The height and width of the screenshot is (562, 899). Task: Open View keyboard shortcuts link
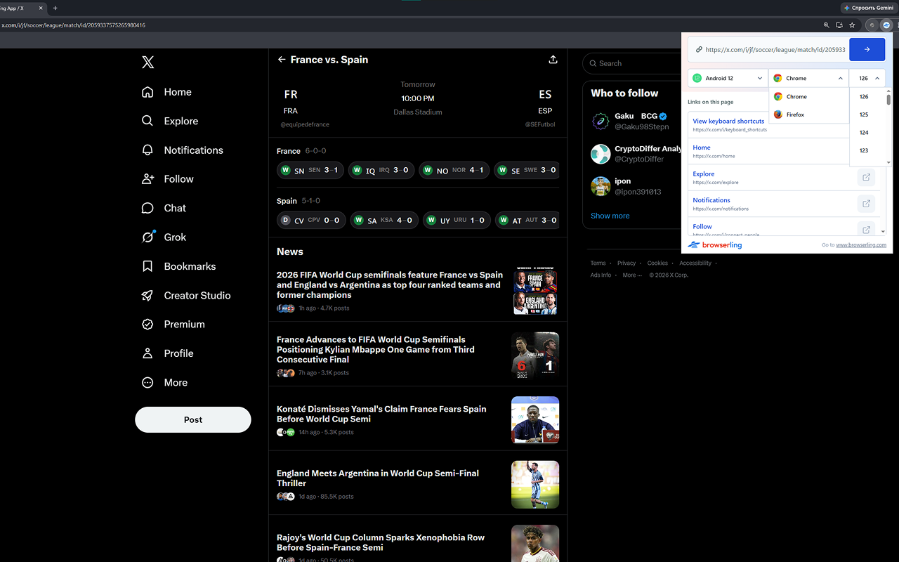[728, 122]
